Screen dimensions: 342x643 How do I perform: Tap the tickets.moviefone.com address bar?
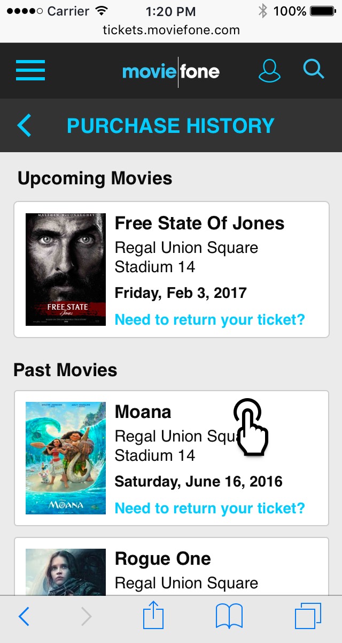point(171,30)
